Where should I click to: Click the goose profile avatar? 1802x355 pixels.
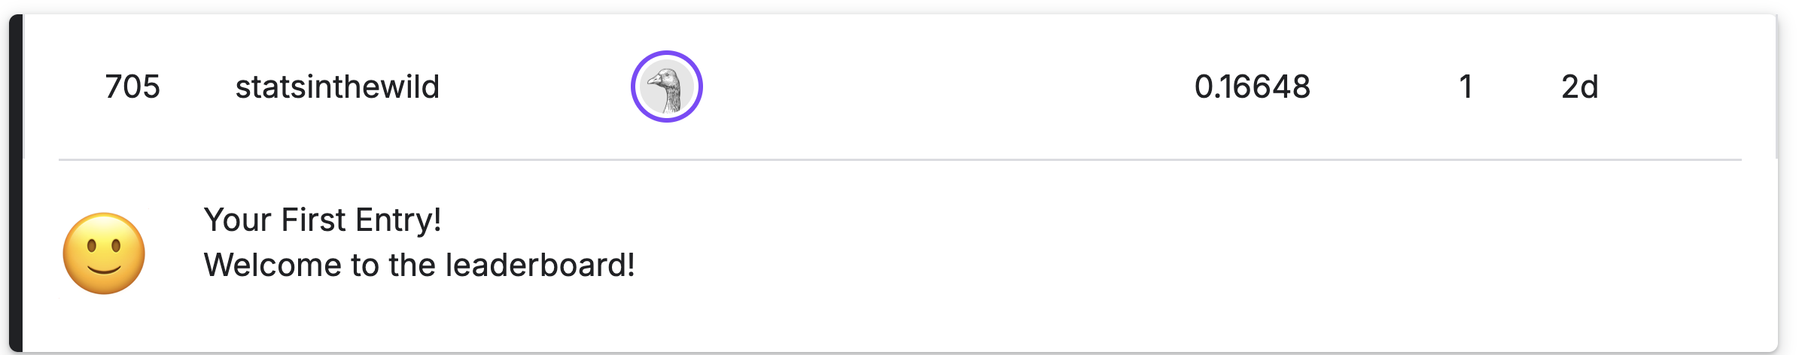tap(666, 87)
